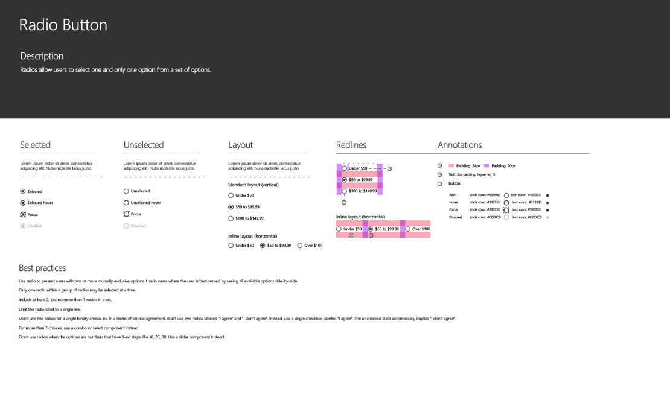Click the Rest state circle sample in Annotations
The width and height of the screenshot is (670, 397).
pos(506,195)
